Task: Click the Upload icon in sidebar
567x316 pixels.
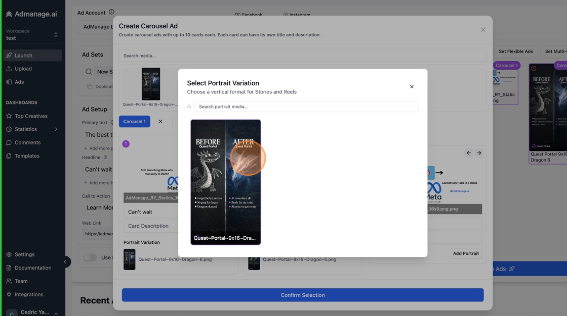Action: coord(9,69)
